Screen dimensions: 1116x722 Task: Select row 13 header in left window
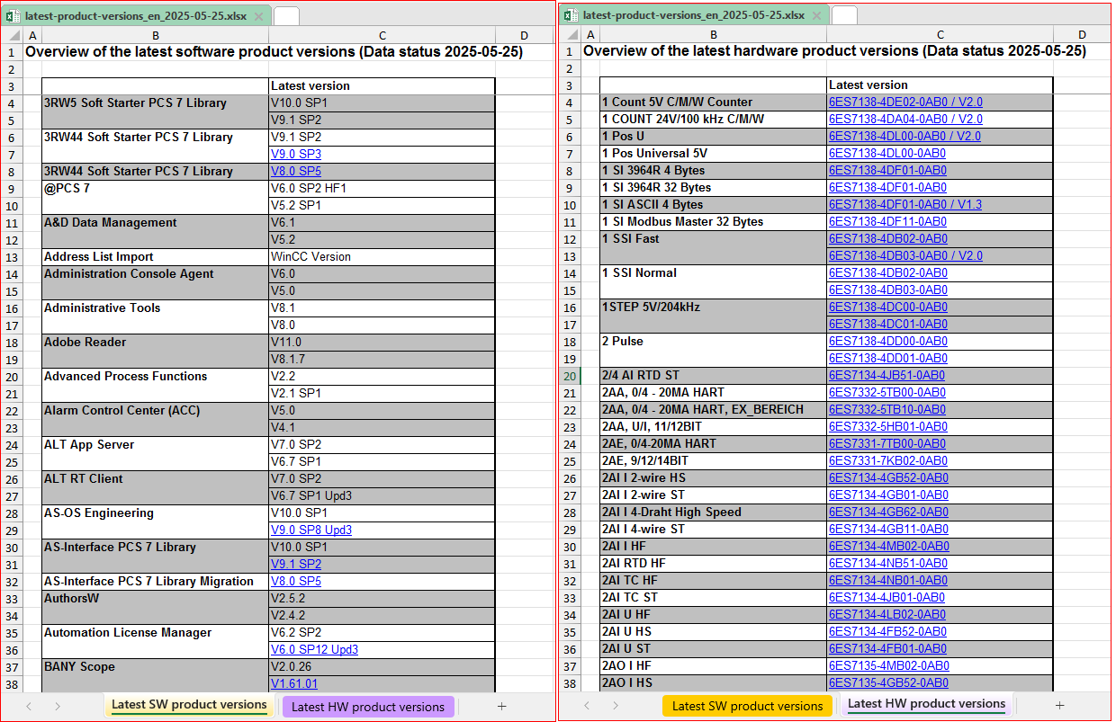(11, 256)
